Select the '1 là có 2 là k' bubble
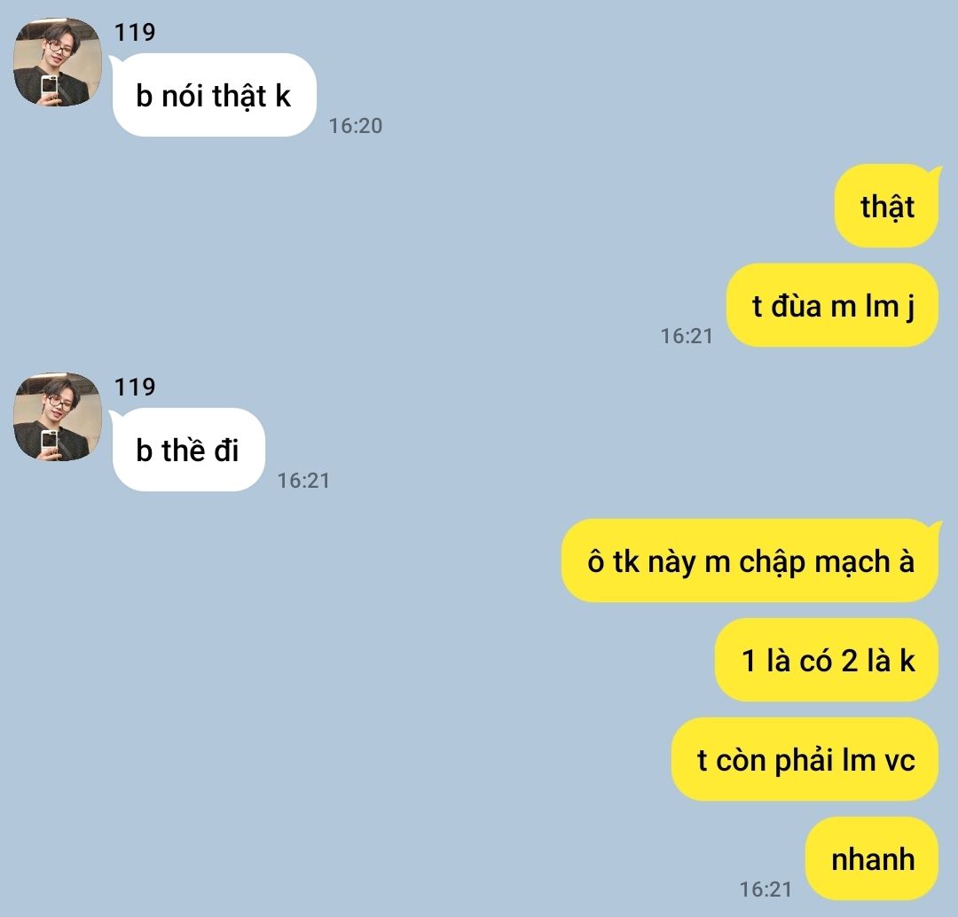This screenshot has height=917, width=958. pos(827,660)
